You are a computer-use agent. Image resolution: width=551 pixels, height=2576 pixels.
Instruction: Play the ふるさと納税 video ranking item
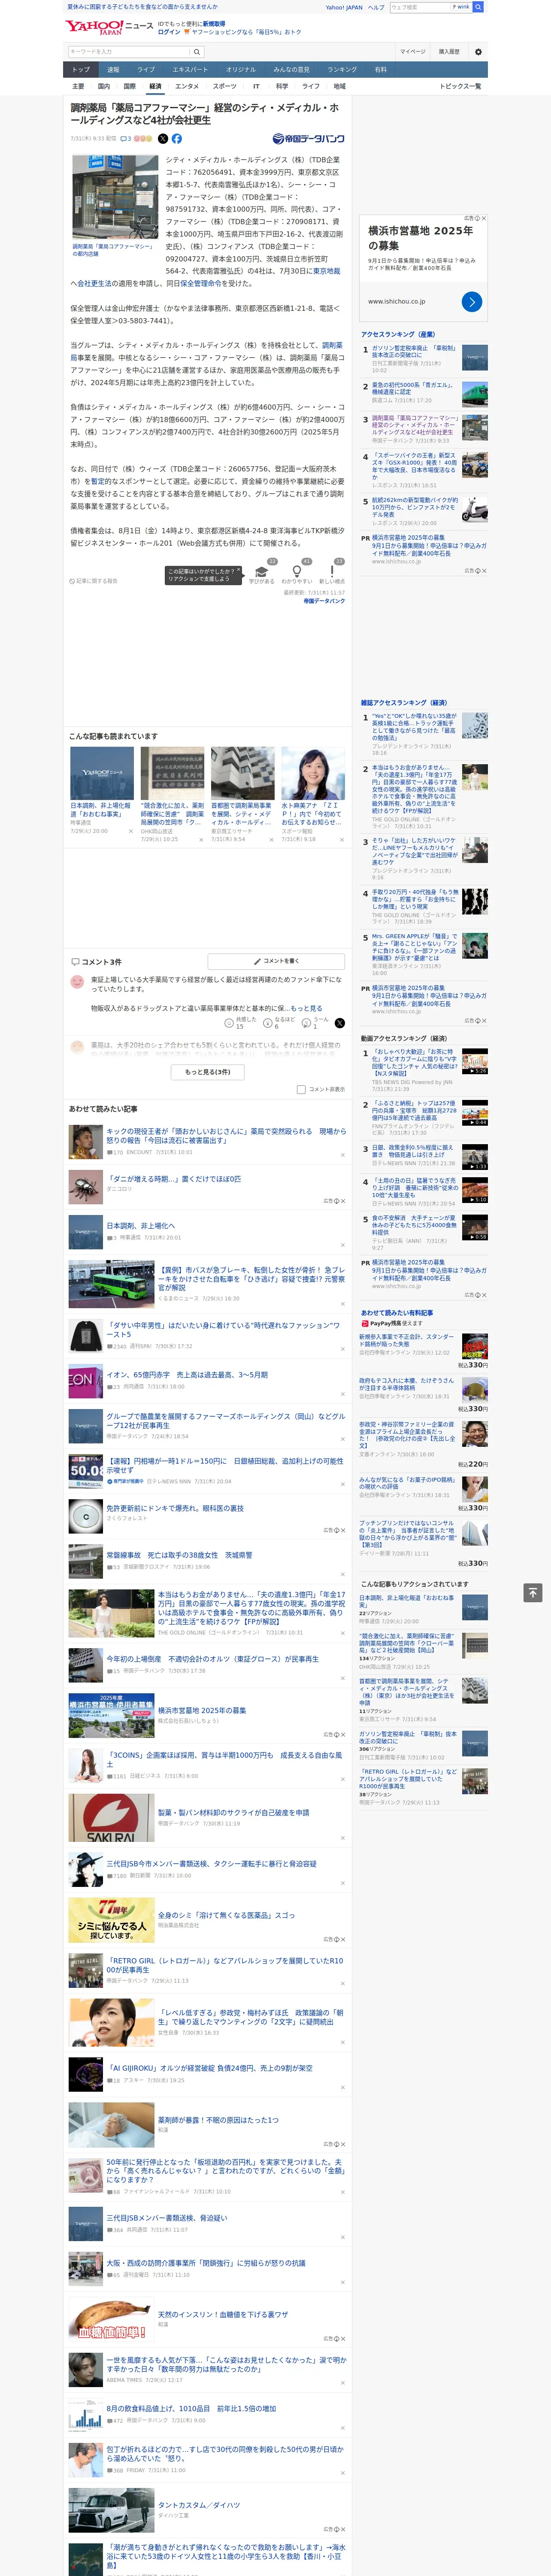coord(475,1113)
